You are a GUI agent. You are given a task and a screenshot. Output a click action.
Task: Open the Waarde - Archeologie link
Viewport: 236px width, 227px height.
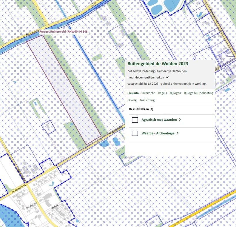coord(158,133)
